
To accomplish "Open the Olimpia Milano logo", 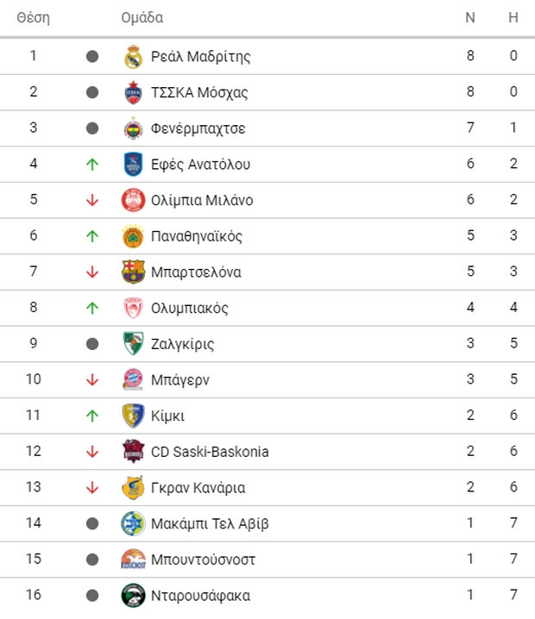I will 132,201.
